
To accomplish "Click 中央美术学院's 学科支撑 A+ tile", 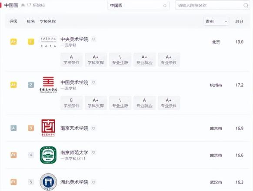I will 96,59.
